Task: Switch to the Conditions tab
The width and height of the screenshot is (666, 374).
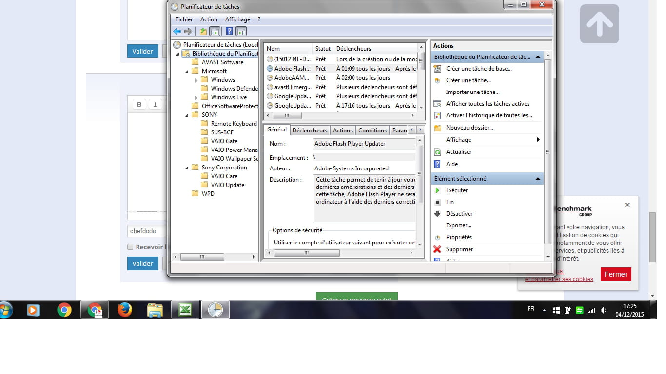Action: 372,131
